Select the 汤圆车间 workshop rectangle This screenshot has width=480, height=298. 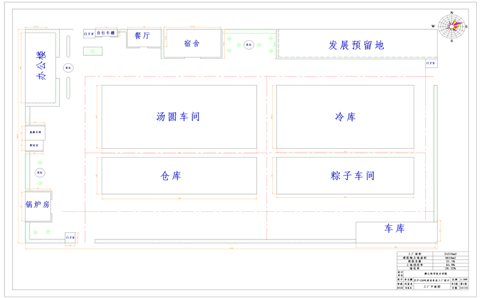(178, 117)
